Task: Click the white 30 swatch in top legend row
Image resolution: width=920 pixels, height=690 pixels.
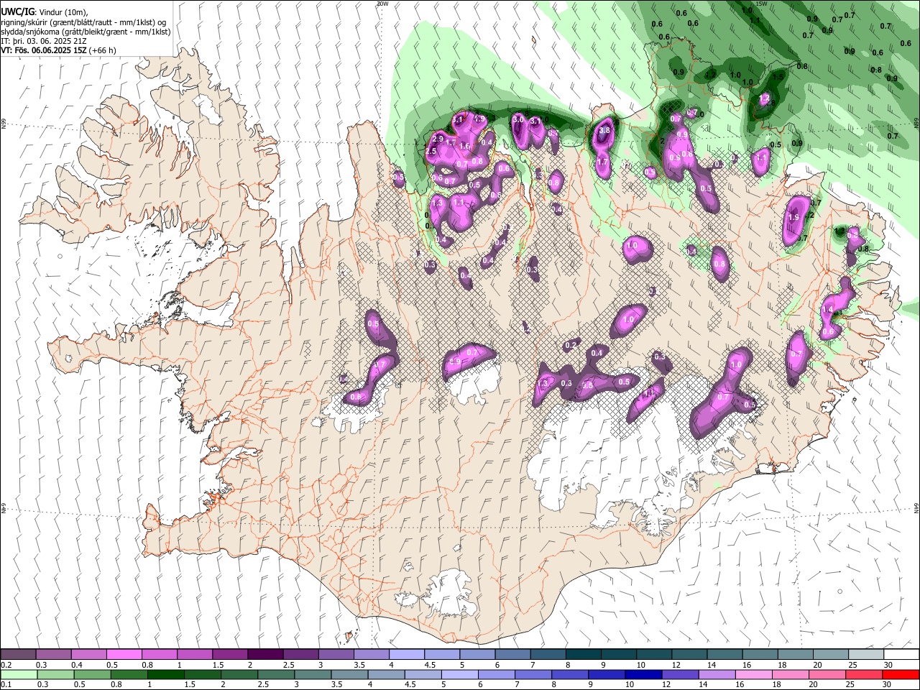Action: [901, 655]
